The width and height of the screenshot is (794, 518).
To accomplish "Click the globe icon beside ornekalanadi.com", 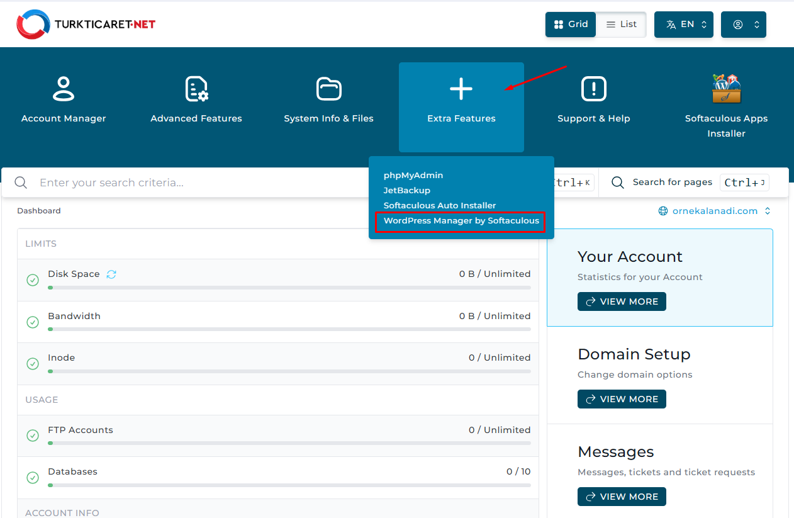I will (x=663, y=211).
